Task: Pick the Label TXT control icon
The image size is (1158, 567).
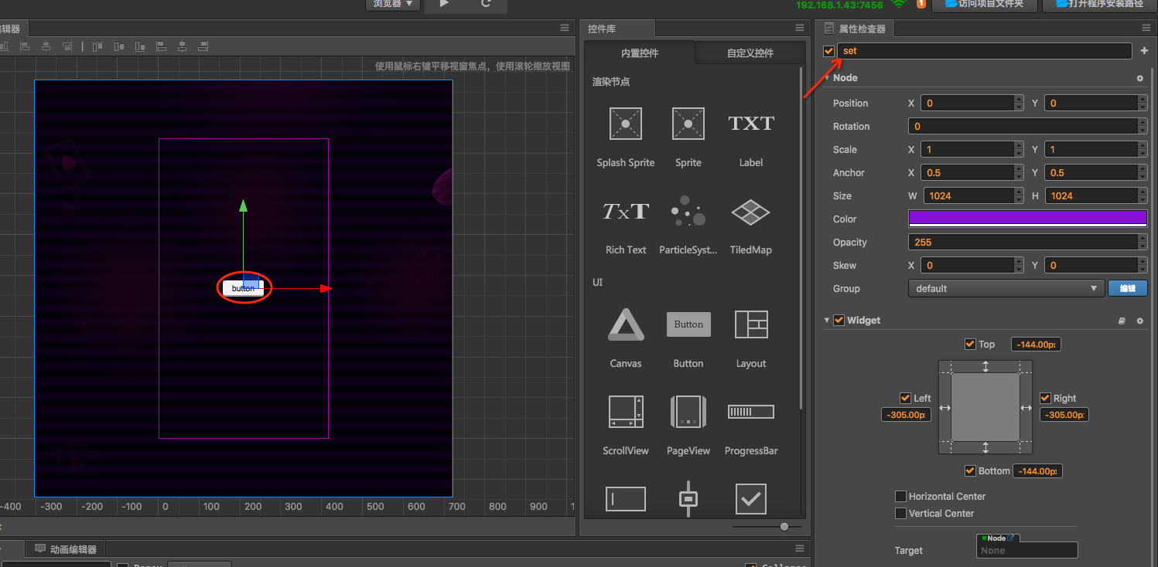Action: (x=750, y=124)
